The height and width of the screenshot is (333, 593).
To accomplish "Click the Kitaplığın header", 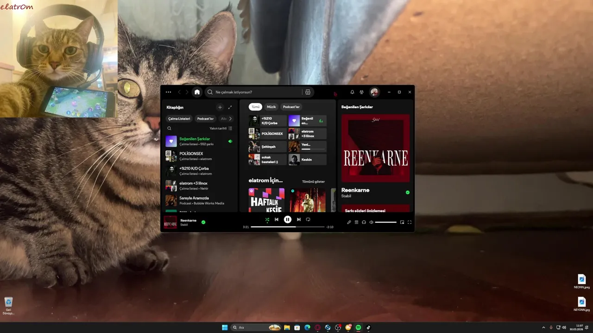I will (175, 107).
